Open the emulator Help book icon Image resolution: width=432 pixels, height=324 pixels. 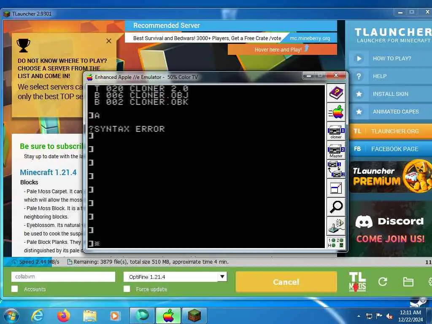click(336, 93)
